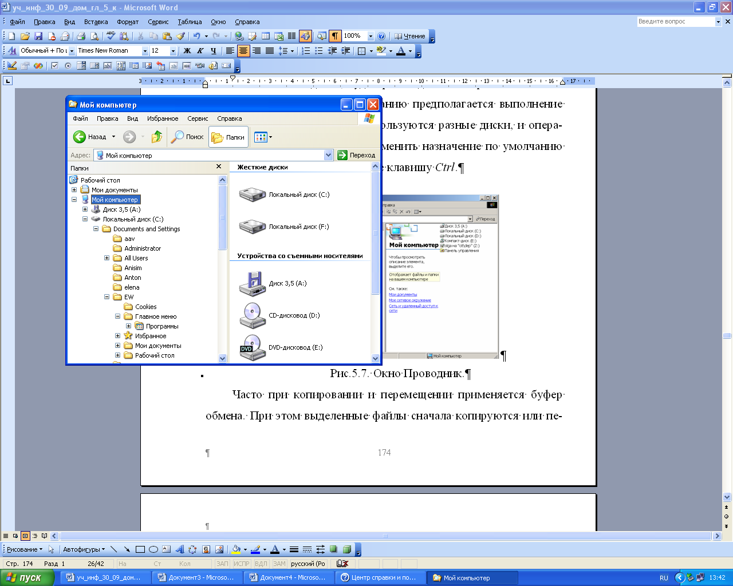Click the Paste clipboard icon in Word toolbar

click(167, 36)
